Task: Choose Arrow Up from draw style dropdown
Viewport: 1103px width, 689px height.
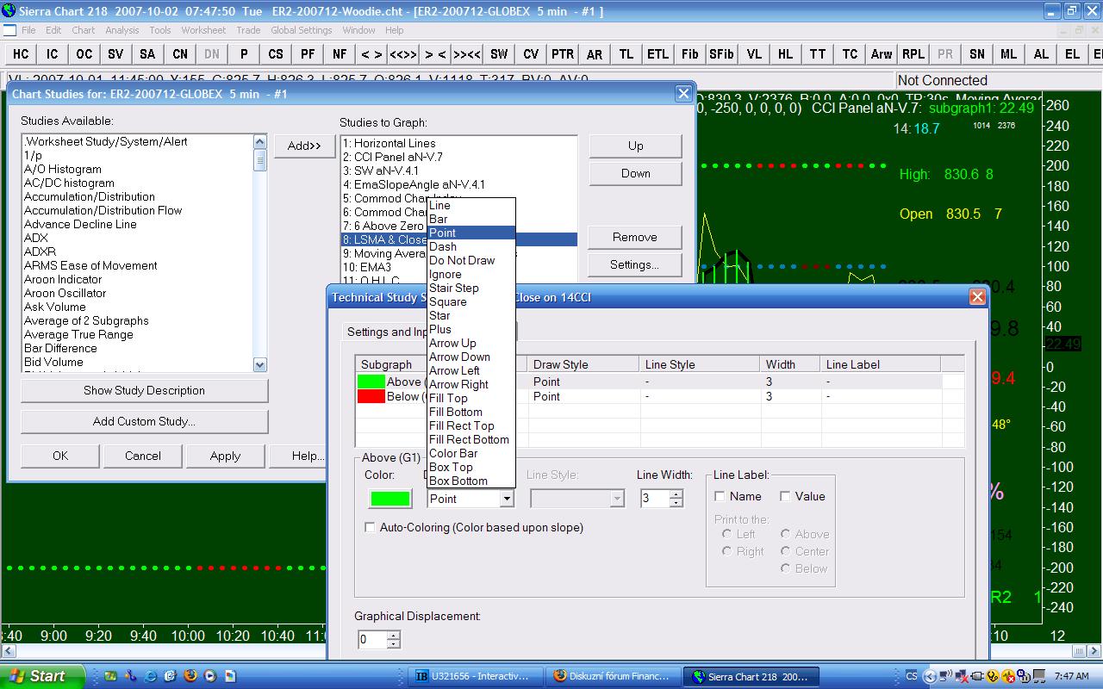Action: [x=452, y=343]
